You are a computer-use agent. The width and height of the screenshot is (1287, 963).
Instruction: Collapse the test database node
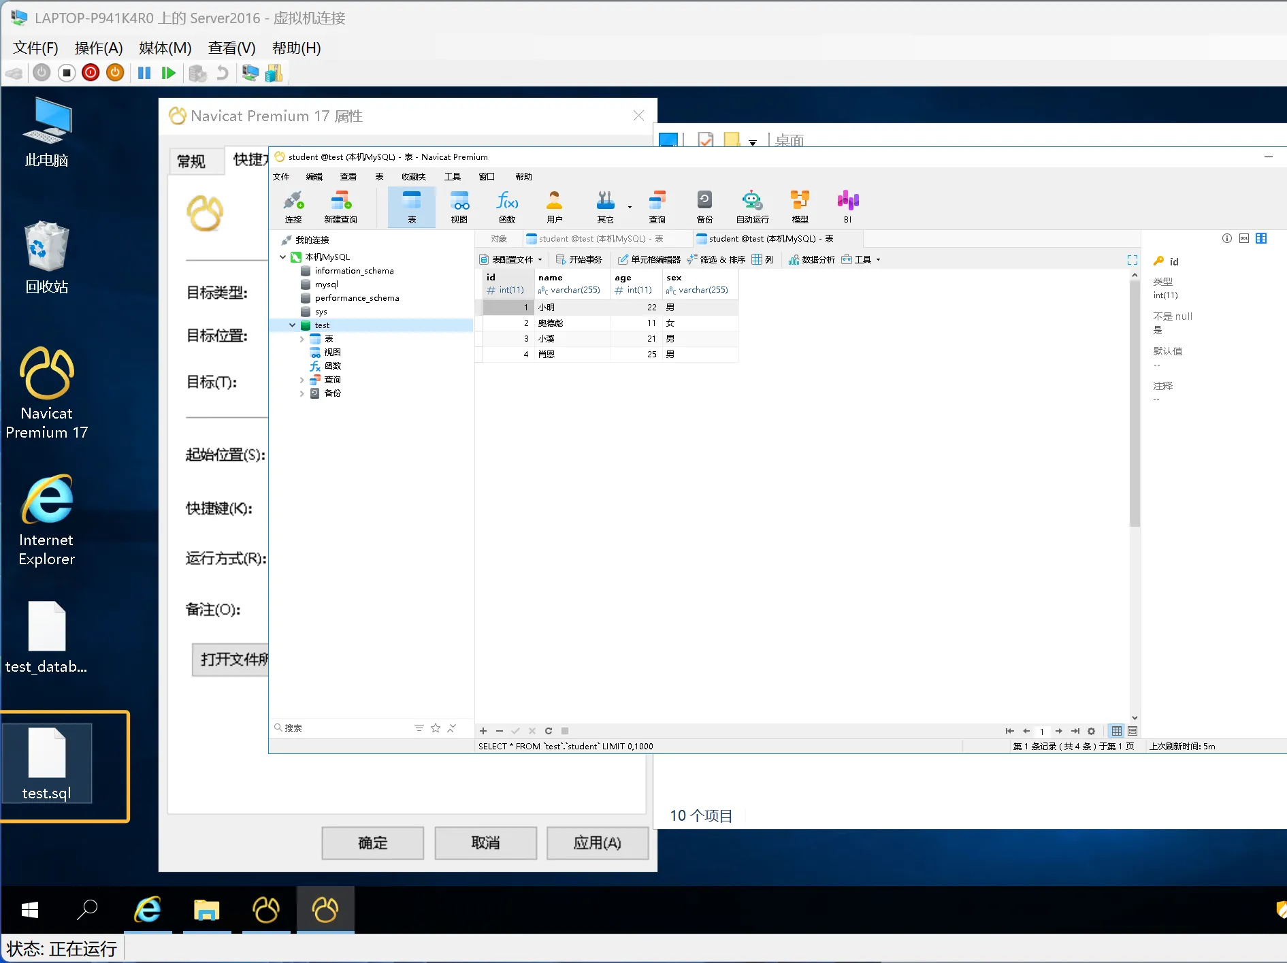[292, 325]
